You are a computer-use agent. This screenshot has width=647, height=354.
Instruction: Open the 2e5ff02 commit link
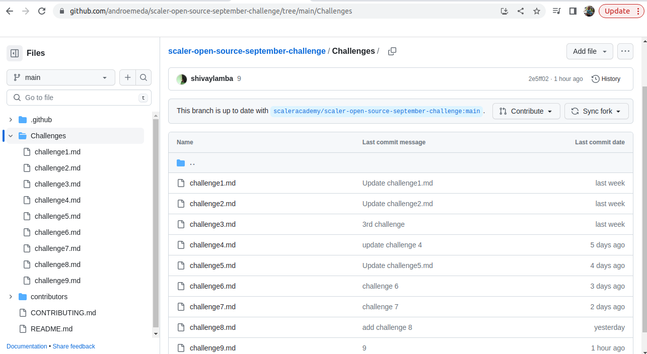coord(538,78)
